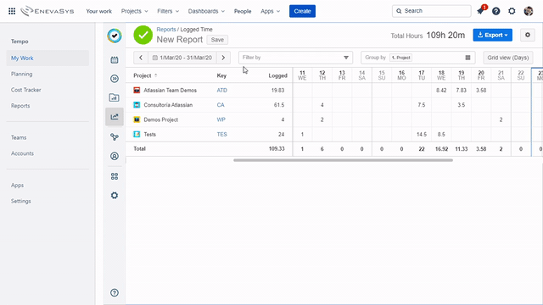Open the app switcher grid icon
This screenshot has width=543, height=305.
[x=12, y=11]
